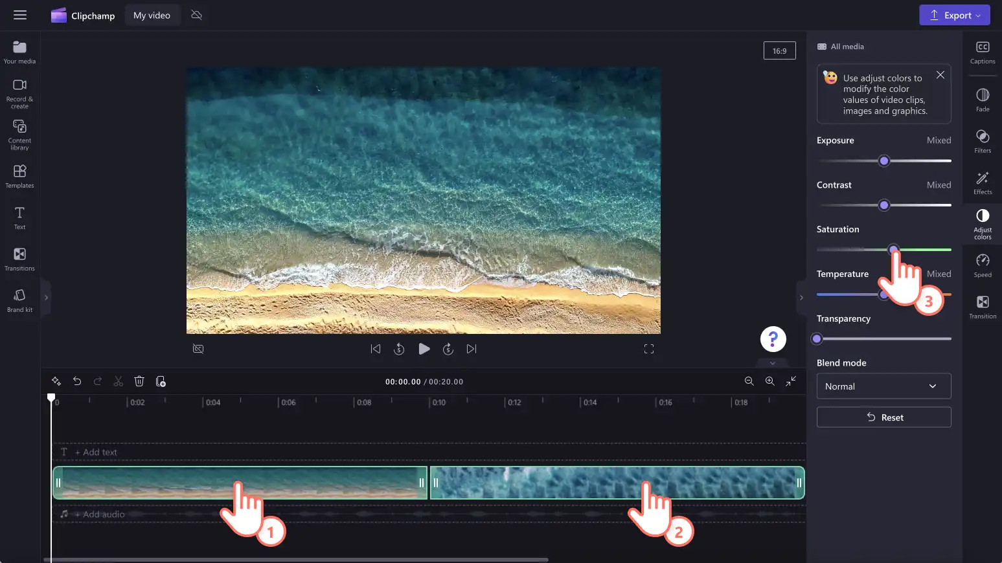Delete clip with trash icon
This screenshot has height=563, width=1002.
[x=139, y=381]
